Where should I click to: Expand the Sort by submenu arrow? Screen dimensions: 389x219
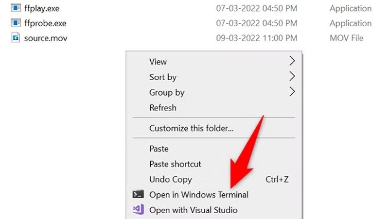[x=292, y=77]
